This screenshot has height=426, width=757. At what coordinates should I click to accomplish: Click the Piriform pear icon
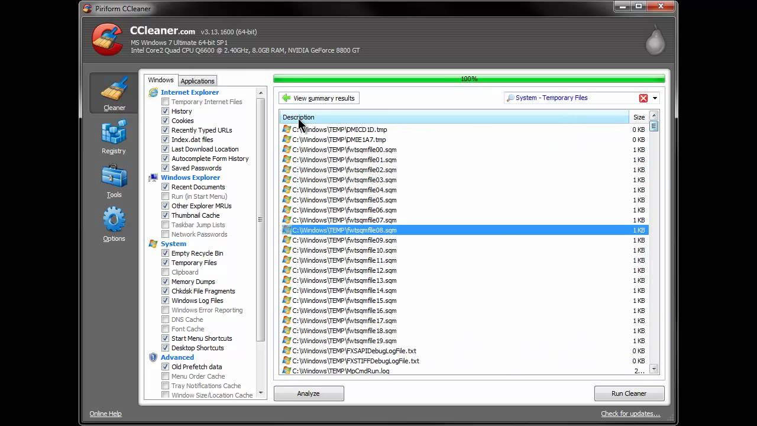click(655, 40)
